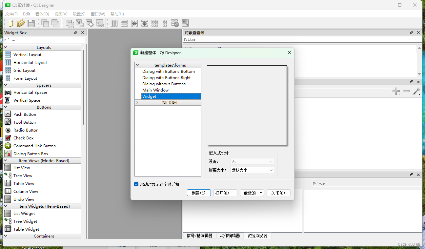Click Lay Out Horizontally toolbar icon
Image resolution: width=425 pixels, height=249 pixels.
point(114,23)
